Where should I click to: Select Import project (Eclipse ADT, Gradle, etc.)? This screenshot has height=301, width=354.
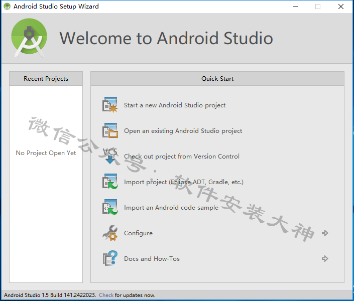(x=184, y=182)
